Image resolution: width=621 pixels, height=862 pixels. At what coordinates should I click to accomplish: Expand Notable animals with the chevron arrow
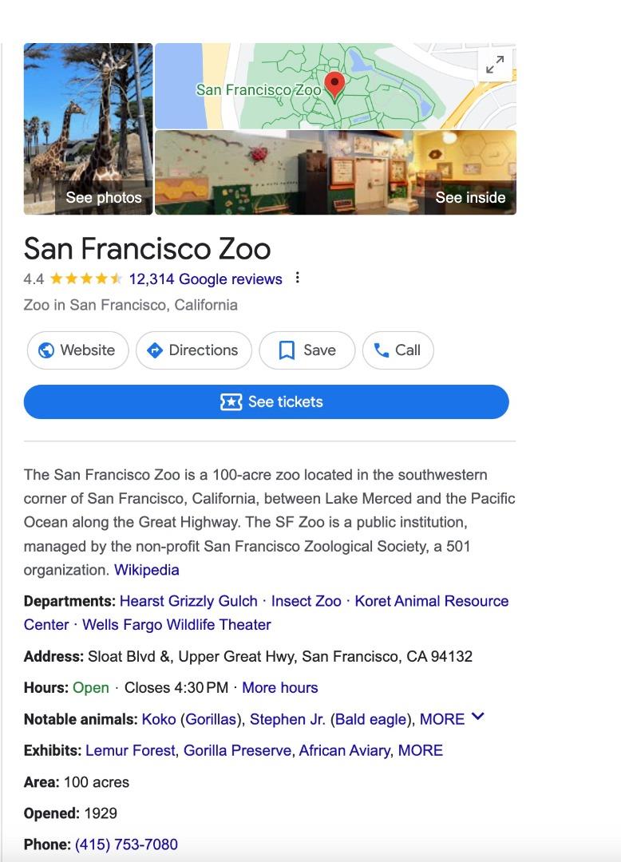click(478, 718)
